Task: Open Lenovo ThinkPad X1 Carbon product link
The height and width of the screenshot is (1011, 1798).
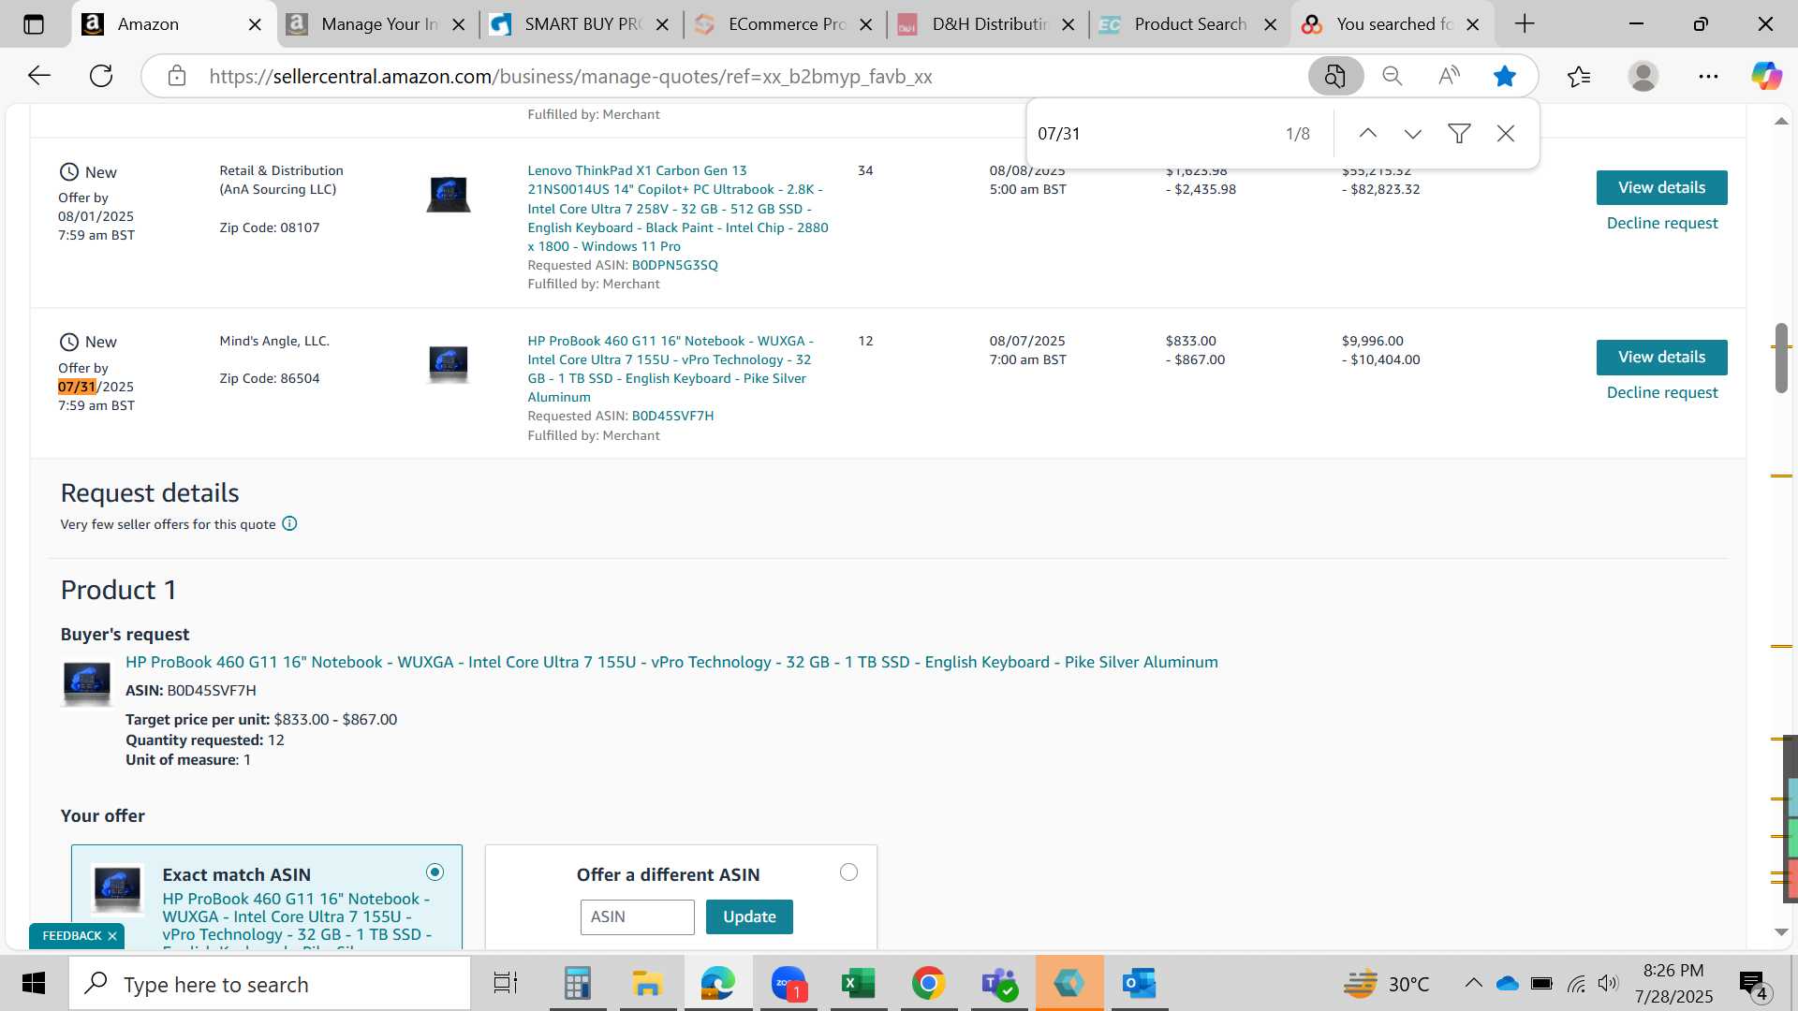Action: (678, 208)
